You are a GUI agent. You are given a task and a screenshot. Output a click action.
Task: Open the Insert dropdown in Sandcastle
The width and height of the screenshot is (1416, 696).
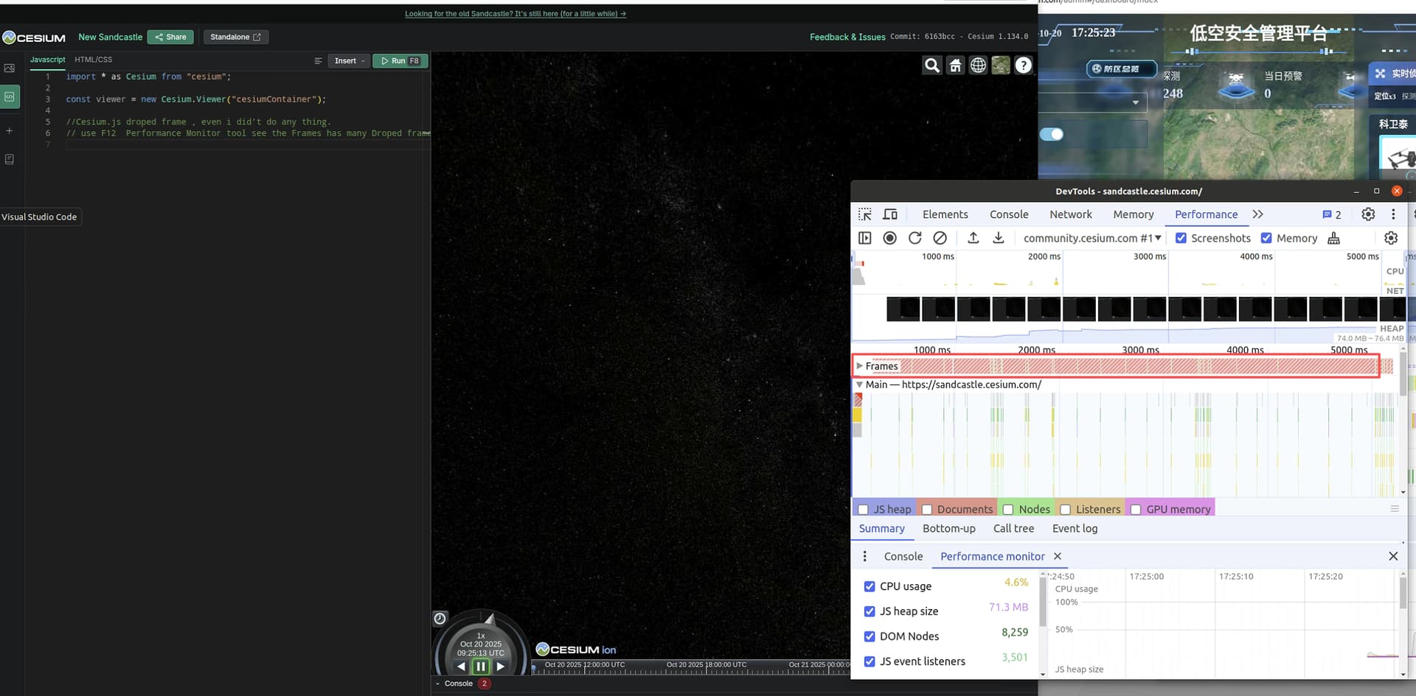click(349, 61)
